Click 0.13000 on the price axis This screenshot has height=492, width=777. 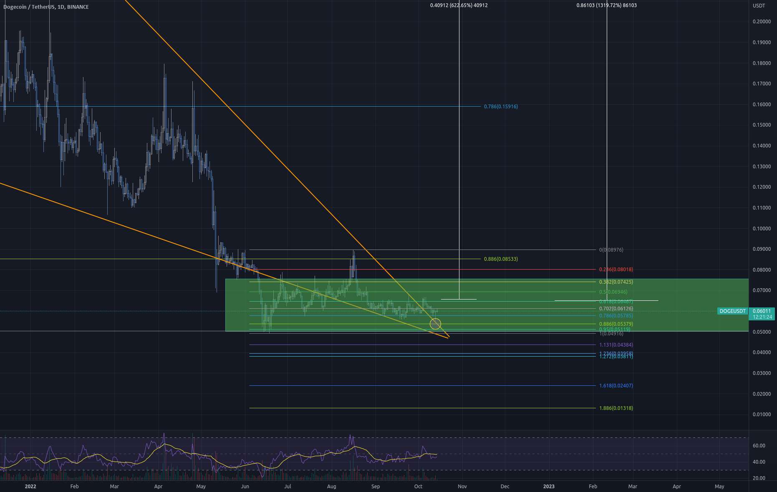click(762, 167)
